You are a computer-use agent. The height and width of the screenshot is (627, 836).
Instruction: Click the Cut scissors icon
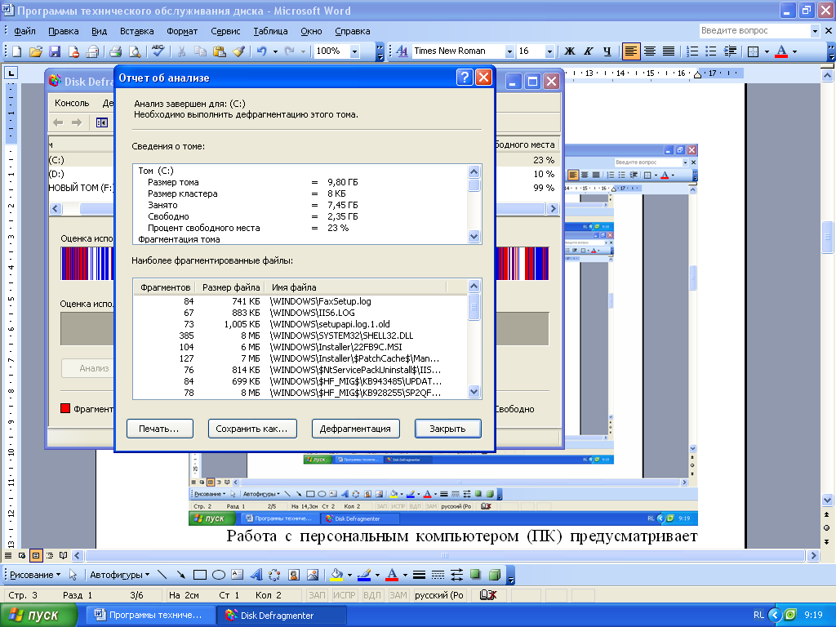181,51
